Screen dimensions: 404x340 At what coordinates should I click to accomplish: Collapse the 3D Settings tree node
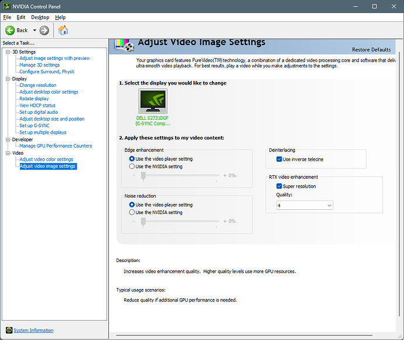[8, 52]
